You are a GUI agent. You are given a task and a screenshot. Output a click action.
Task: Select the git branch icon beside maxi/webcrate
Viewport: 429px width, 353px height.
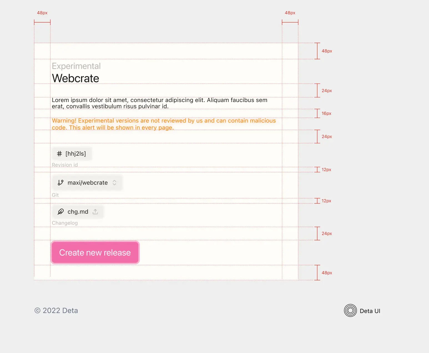(60, 183)
